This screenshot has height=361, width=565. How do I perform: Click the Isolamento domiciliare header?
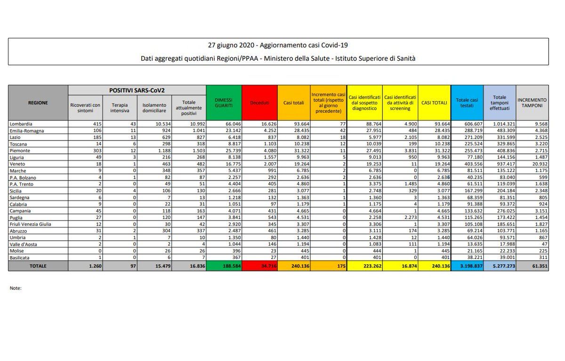[154, 108]
